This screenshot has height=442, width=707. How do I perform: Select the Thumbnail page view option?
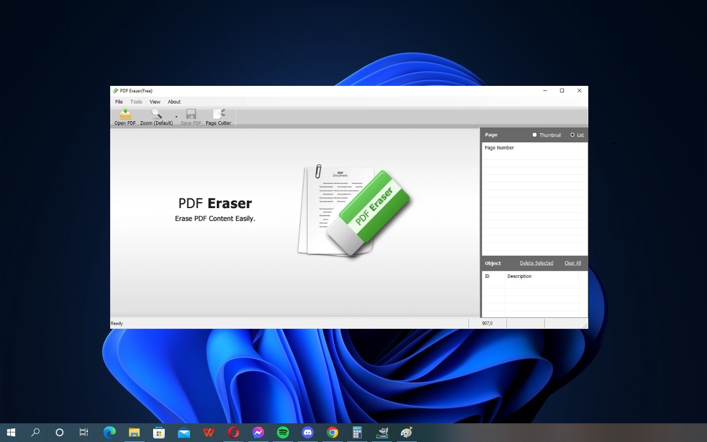(x=535, y=135)
